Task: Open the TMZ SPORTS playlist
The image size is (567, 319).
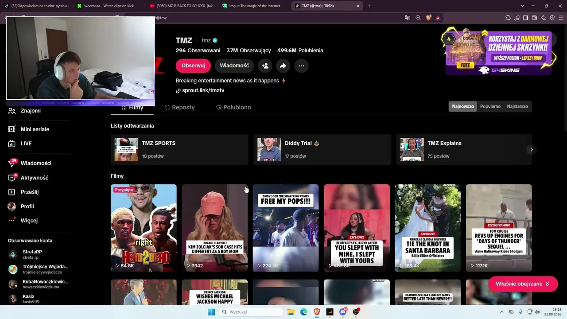Action: pyautogui.click(x=179, y=150)
